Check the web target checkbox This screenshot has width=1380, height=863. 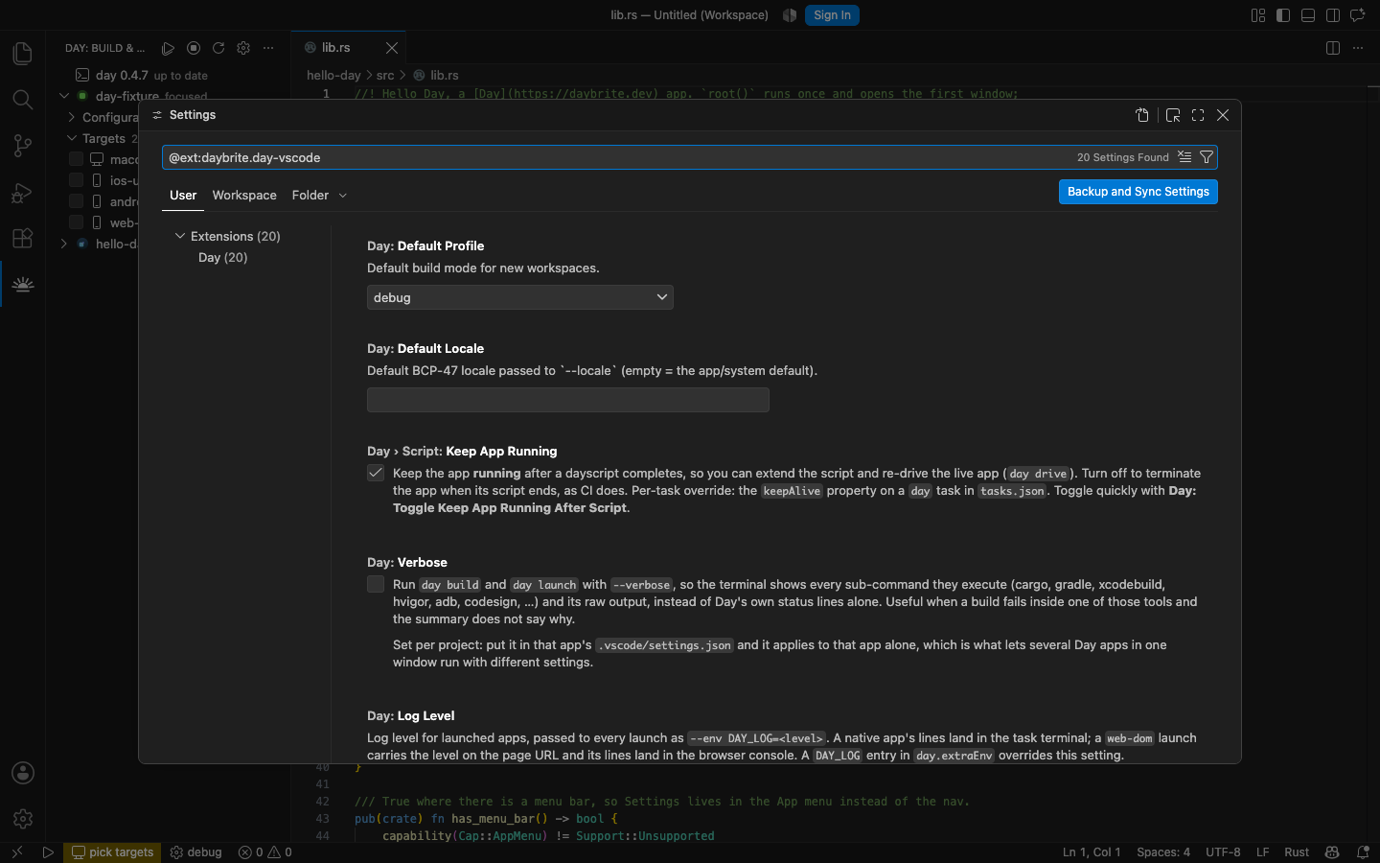76,222
